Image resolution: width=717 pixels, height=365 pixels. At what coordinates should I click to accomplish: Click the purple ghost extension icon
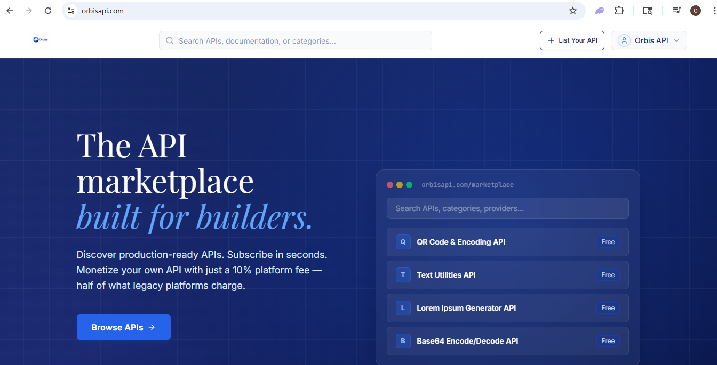pos(599,10)
